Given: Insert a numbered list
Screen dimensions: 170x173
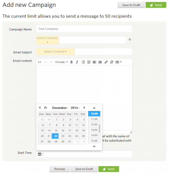Looking at the screenshot, I should click(x=89, y=62).
